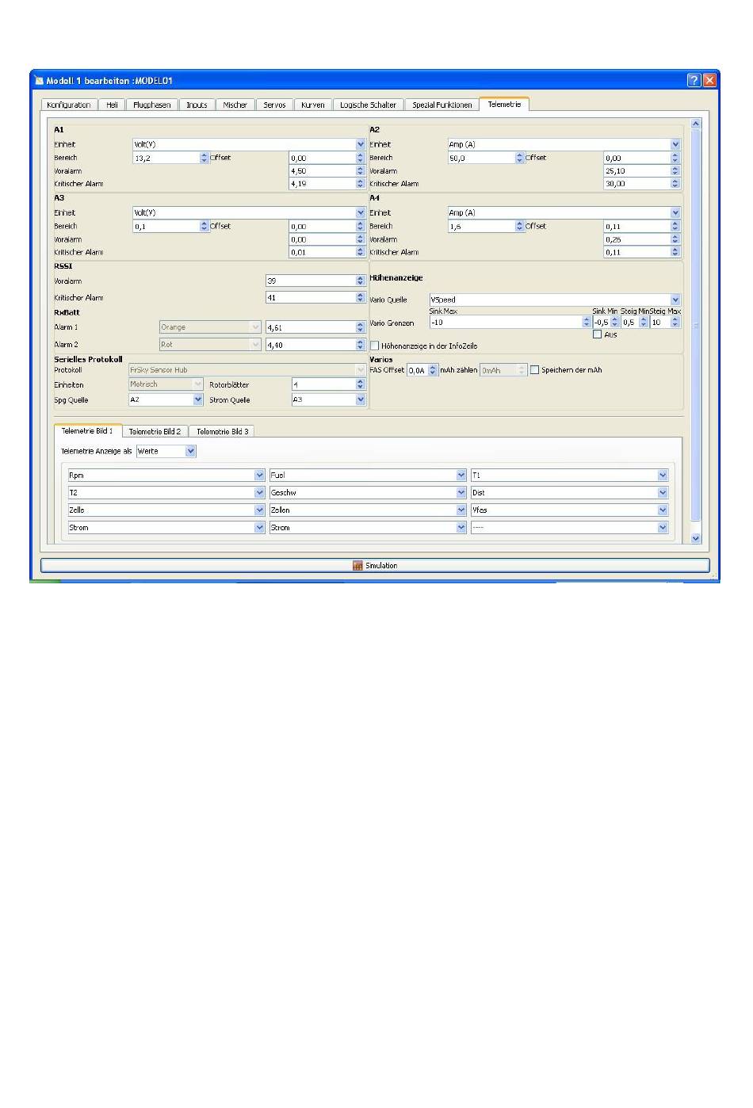Enable Höhenanzeige in der InfoZeile checkbox
Viewport: 753px width, 1108px height.
[375, 346]
